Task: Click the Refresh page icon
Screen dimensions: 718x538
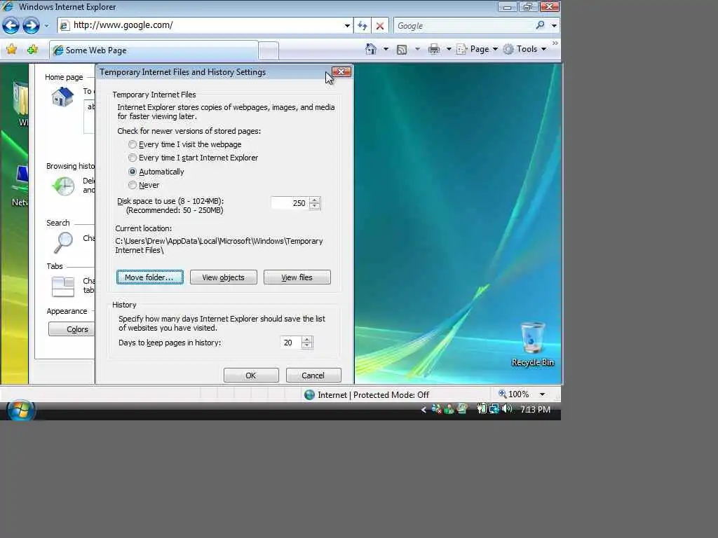Action: (363, 26)
